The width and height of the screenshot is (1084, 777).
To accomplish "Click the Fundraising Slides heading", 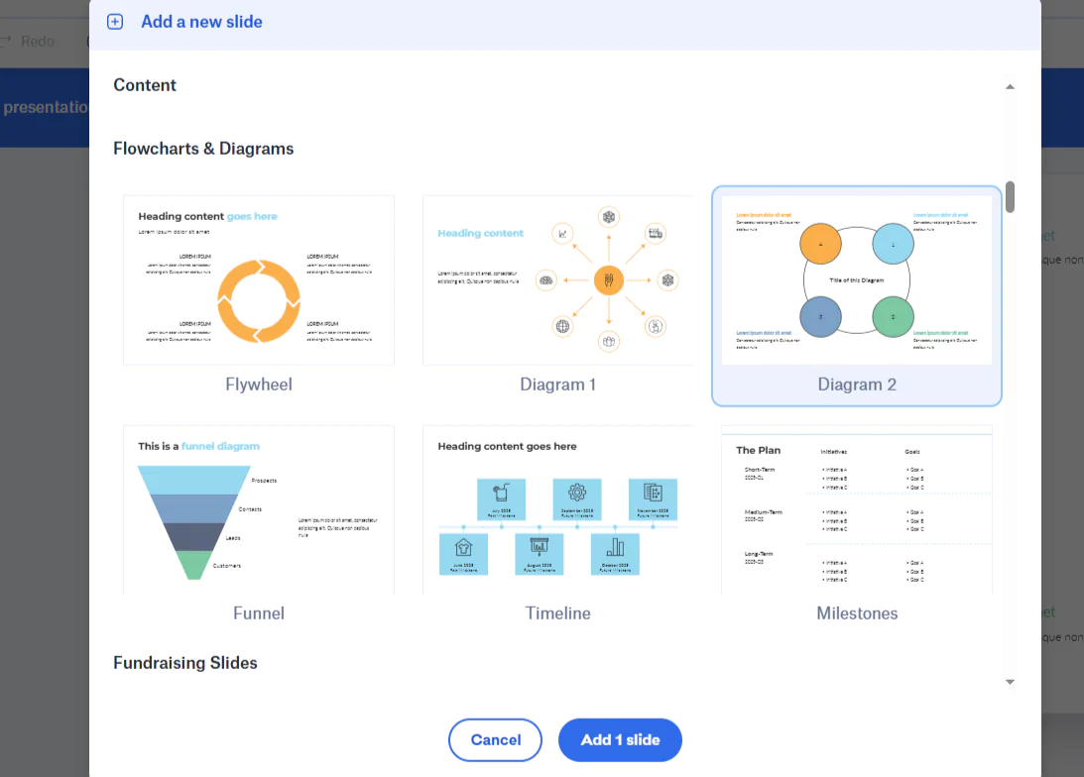I will tap(185, 663).
